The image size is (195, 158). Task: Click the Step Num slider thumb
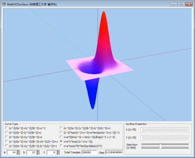coord(160,146)
